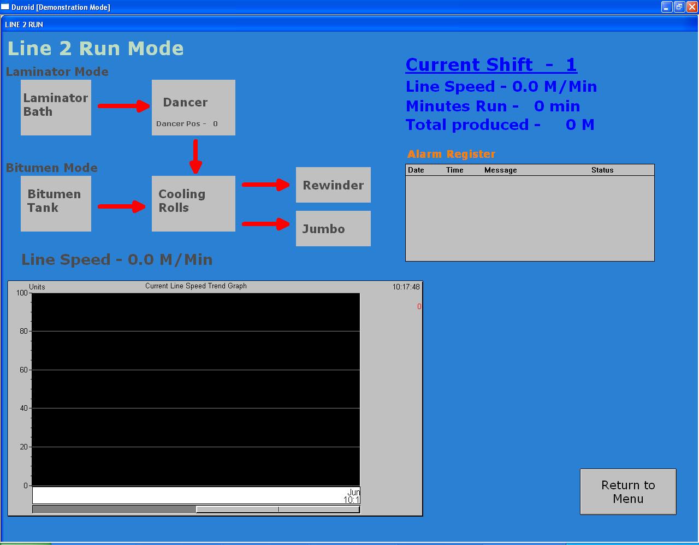
Task: Click the Current Shift - 1 heading
Action: 491,64
